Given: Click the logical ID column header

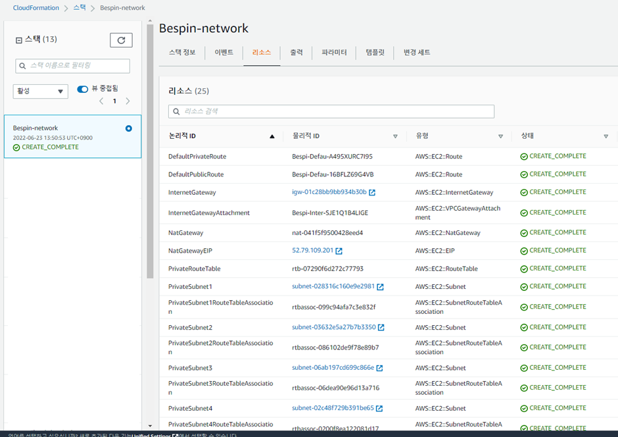Looking at the screenshot, I should point(182,136).
